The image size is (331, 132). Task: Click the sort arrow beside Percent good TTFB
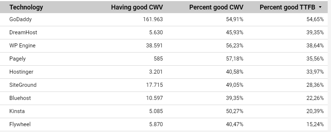(x=320, y=7)
